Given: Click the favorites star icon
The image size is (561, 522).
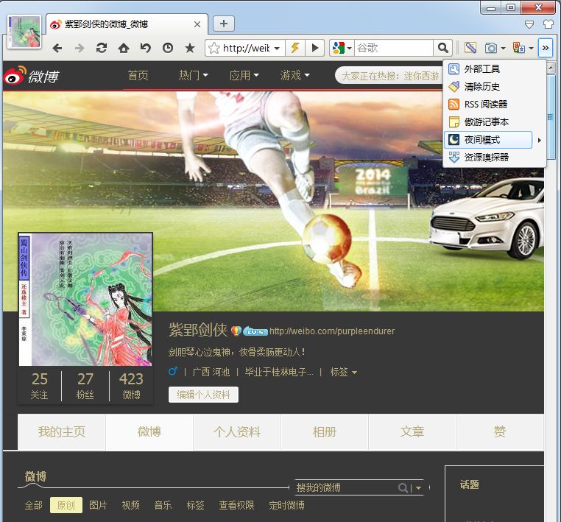Looking at the screenshot, I should 190,48.
